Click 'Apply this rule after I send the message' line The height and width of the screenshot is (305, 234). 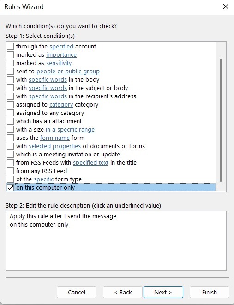pyautogui.click(x=63, y=216)
